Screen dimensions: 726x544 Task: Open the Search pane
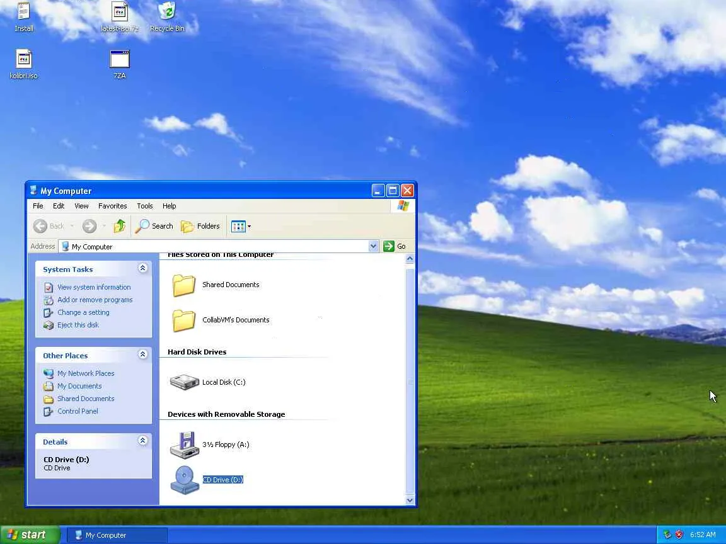coord(154,226)
